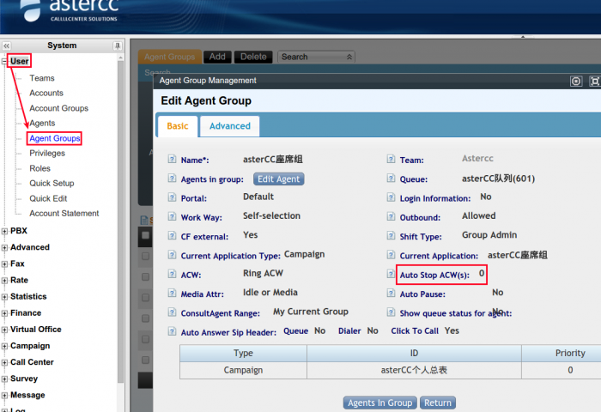This screenshot has height=412, width=601.
Task: Expand the PBX tree node
Action: (5, 231)
